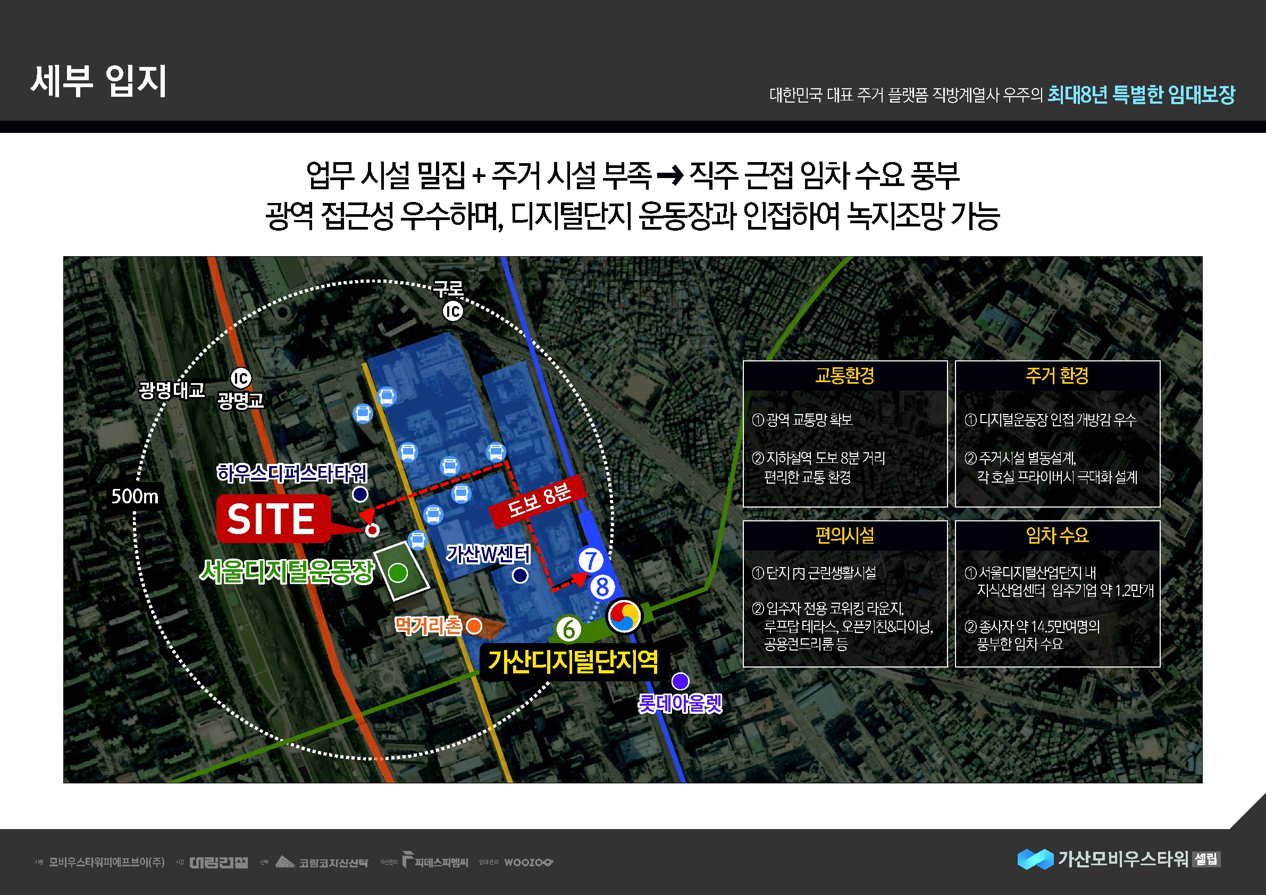Click the 광명교 map label

pyautogui.click(x=240, y=400)
